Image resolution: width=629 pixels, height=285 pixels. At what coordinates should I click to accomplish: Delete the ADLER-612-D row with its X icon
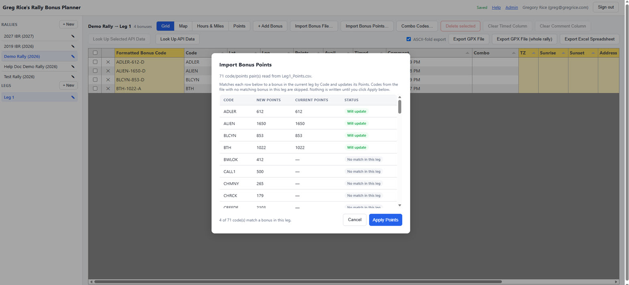tap(108, 62)
